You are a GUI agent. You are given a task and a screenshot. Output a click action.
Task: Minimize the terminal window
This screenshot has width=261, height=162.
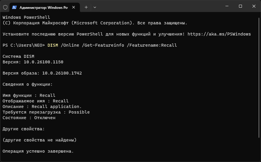pyautogui.click(x=227, y=6)
